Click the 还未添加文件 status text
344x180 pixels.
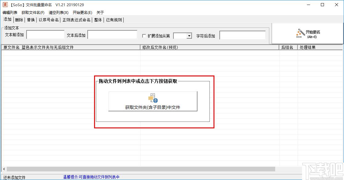click(x=14, y=177)
